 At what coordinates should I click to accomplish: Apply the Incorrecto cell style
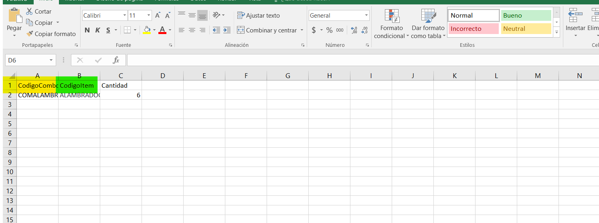tap(474, 29)
